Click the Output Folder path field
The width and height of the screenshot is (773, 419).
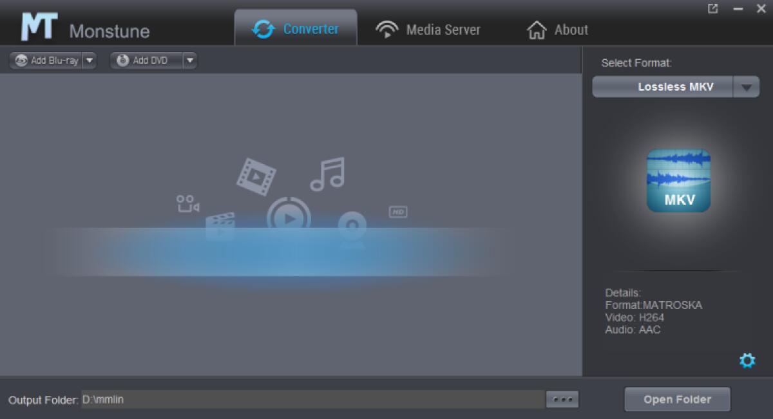point(312,400)
